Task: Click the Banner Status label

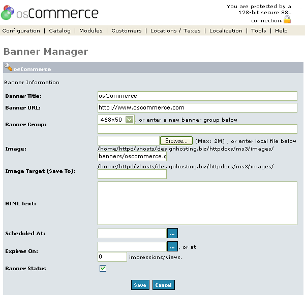Action: pyautogui.click(x=26, y=269)
